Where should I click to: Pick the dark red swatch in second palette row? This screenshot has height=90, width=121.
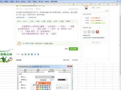(x=37, y=87)
